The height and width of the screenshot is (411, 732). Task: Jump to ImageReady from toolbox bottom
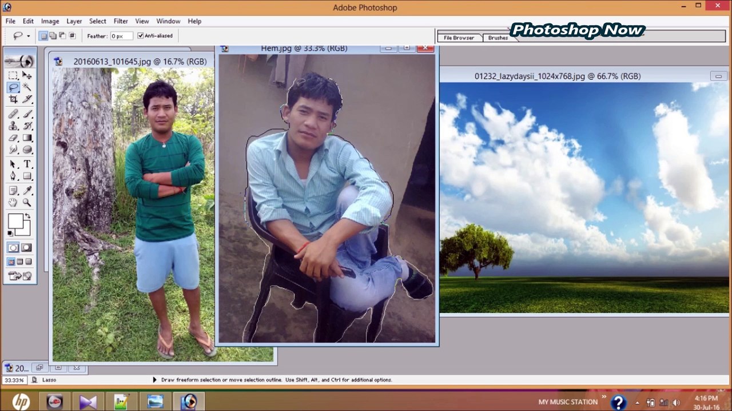19,276
